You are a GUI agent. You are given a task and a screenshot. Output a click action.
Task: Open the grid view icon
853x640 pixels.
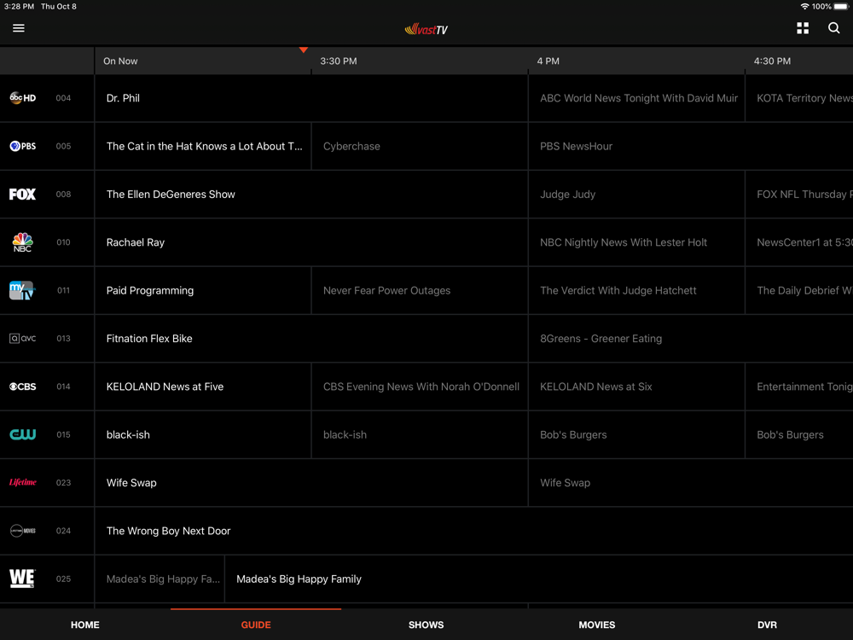(x=803, y=28)
